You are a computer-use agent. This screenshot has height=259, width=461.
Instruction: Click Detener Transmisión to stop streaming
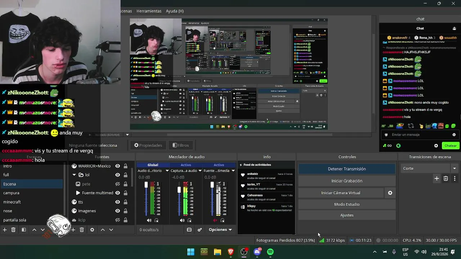pos(347,169)
